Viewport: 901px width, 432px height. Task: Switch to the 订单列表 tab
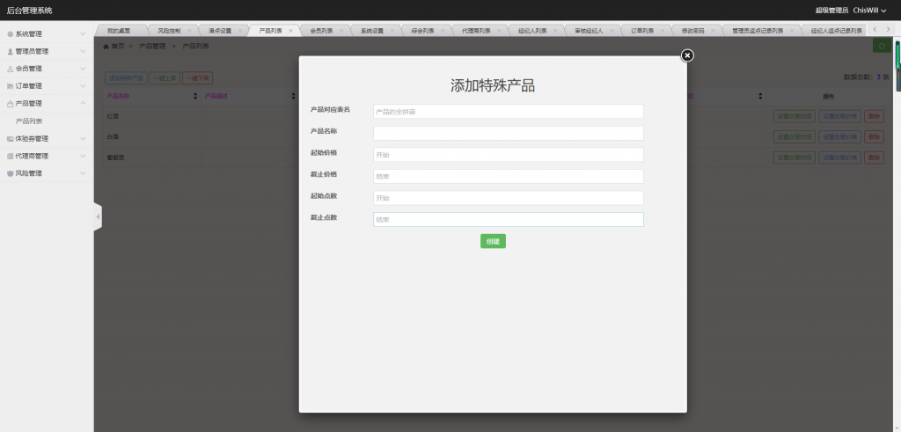point(642,31)
